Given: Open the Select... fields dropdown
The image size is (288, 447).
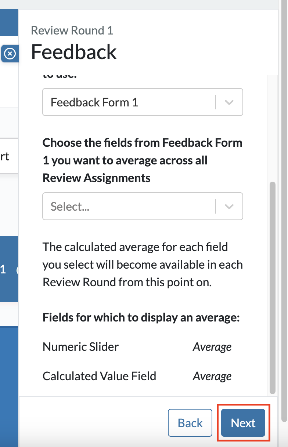Looking at the screenshot, I should click(143, 206).
